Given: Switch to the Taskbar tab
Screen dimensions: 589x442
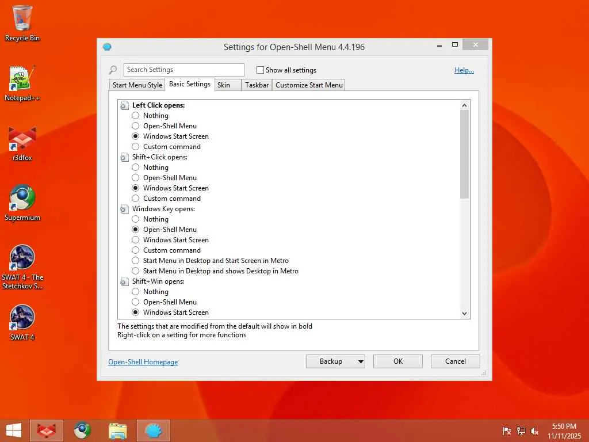Looking at the screenshot, I should tap(257, 85).
